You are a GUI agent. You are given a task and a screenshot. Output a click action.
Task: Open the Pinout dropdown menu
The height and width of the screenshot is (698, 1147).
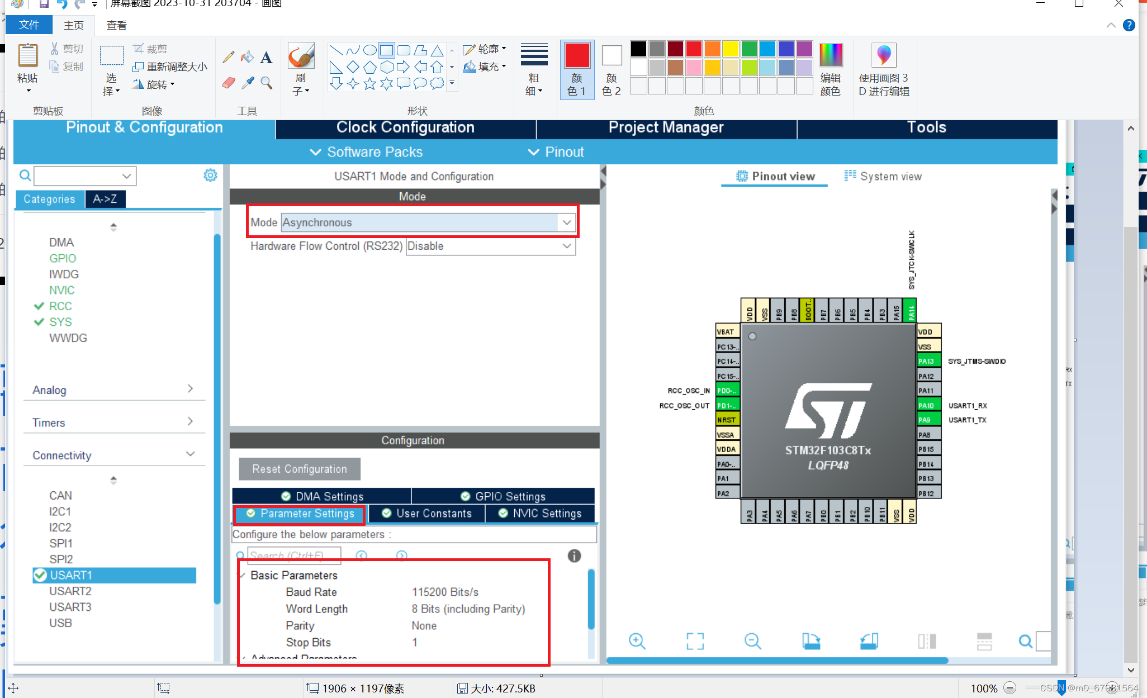tap(556, 152)
